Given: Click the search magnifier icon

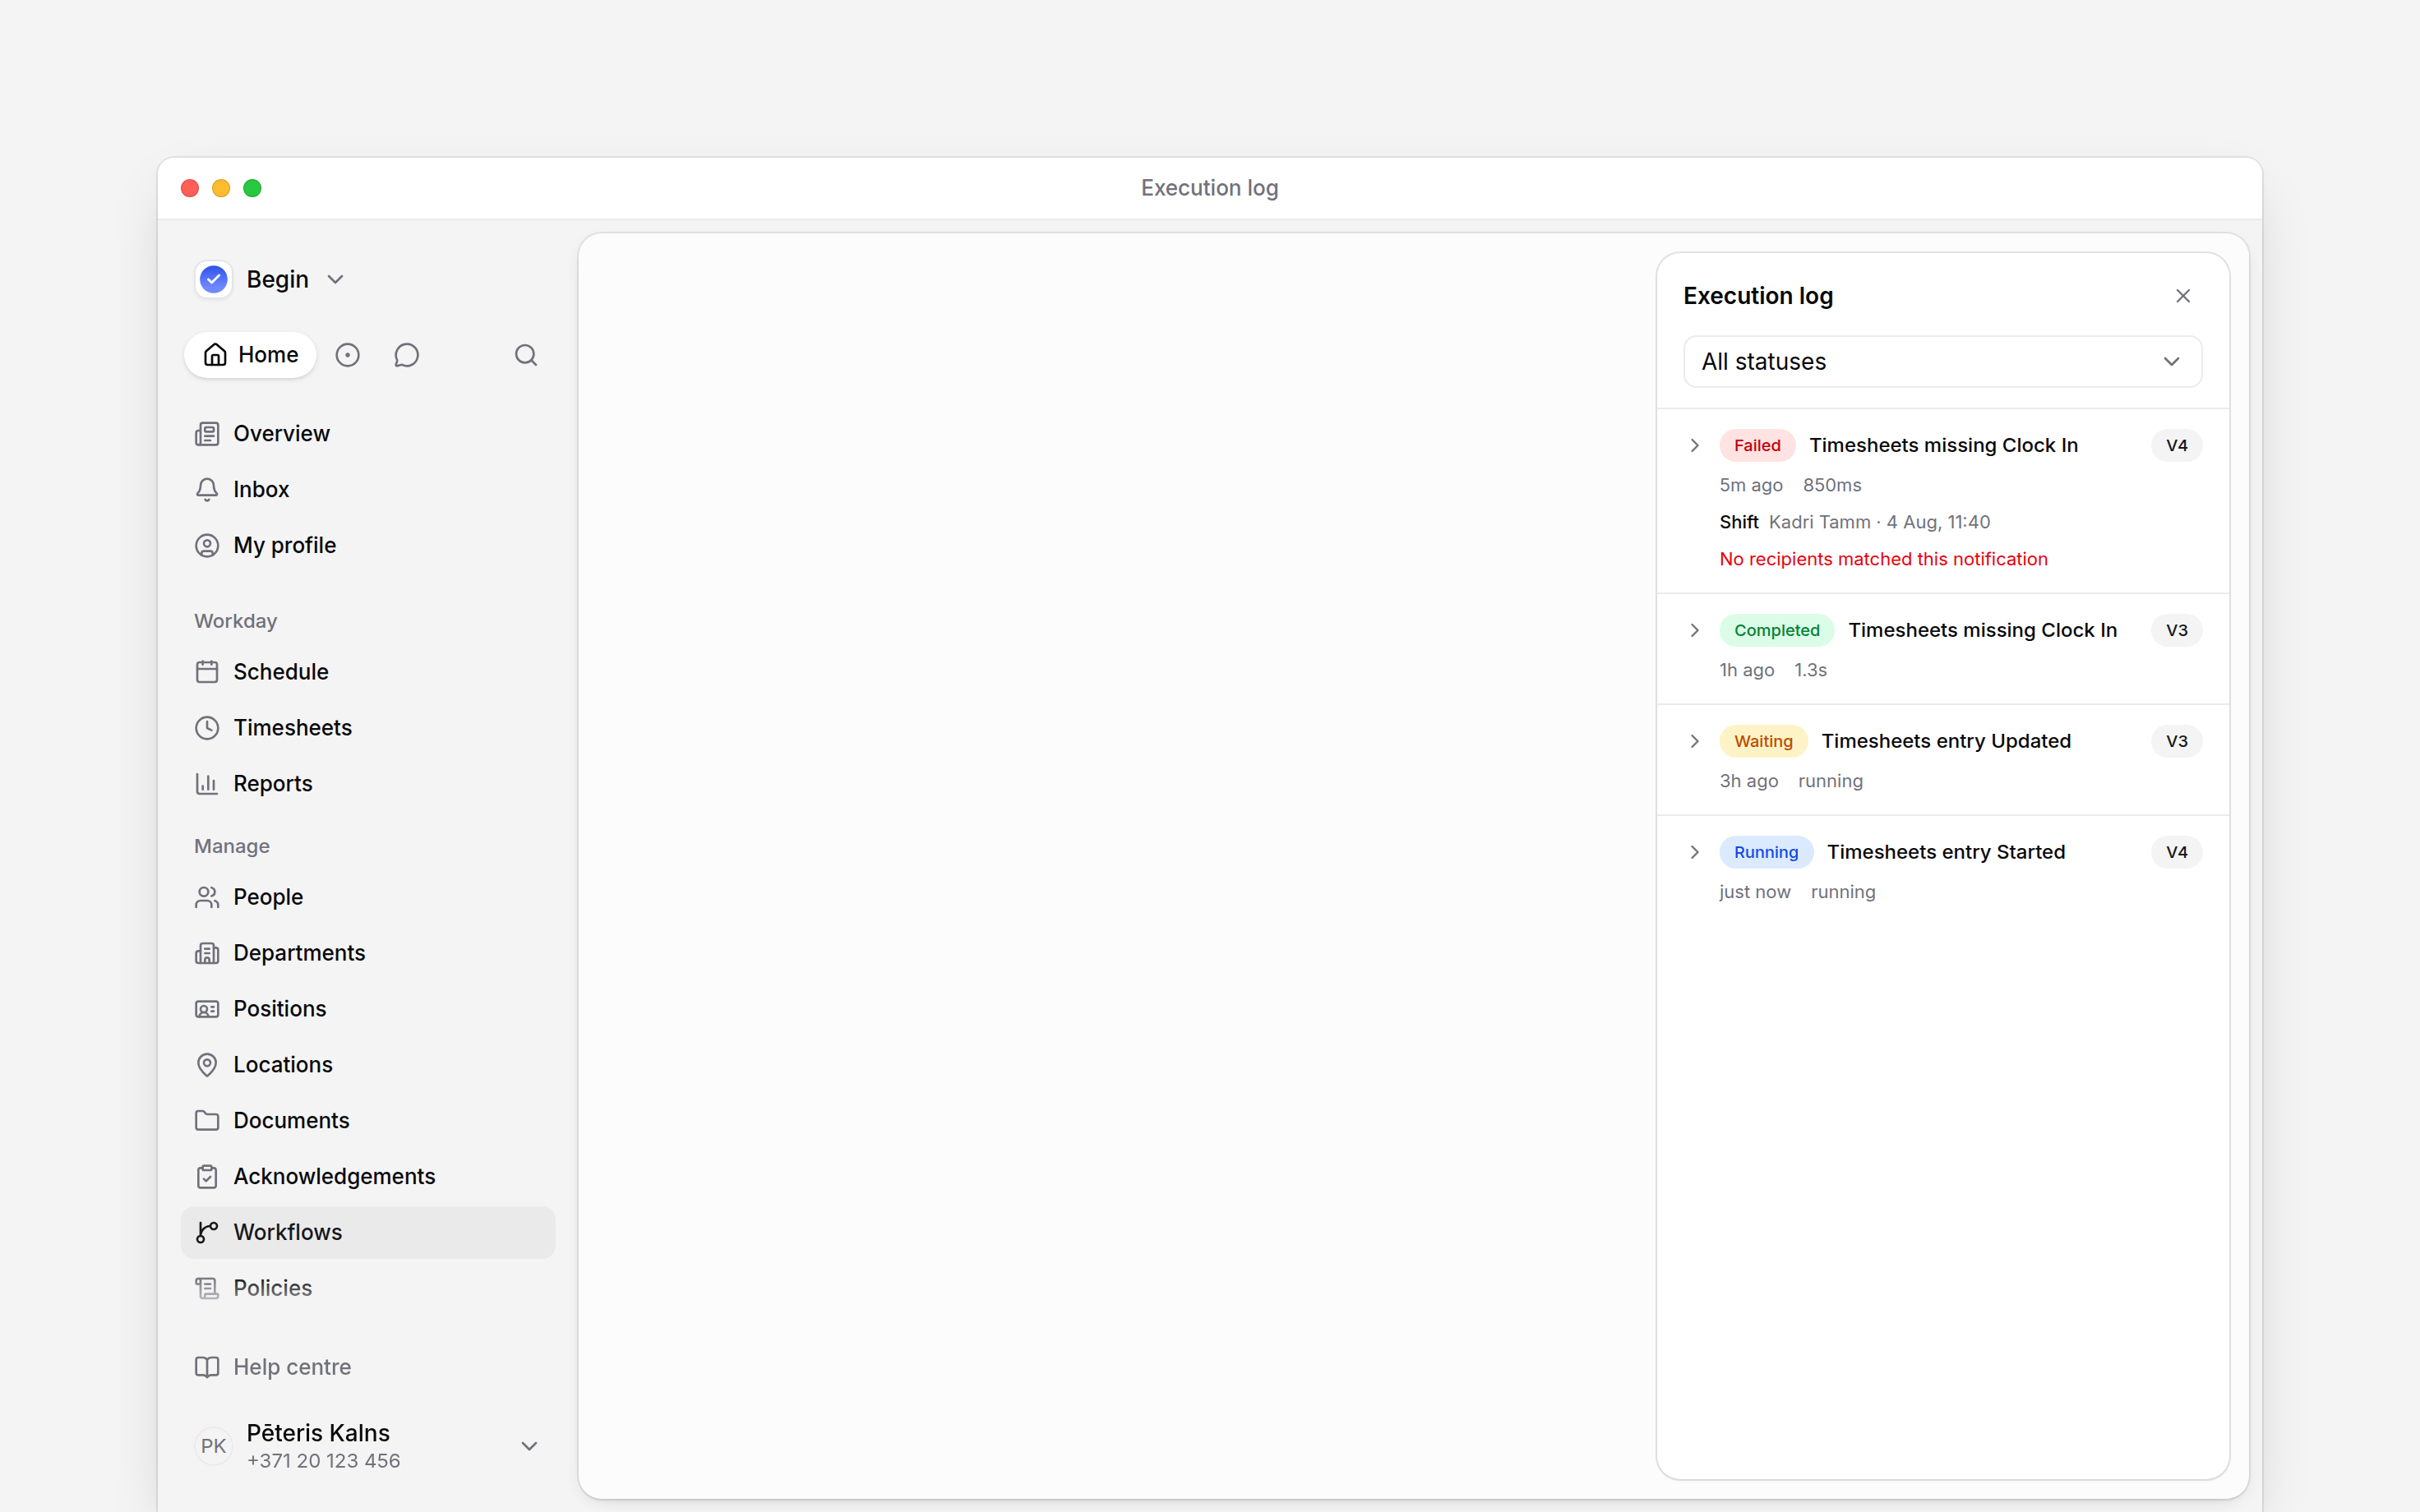Looking at the screenshot, I should point(526,355).
